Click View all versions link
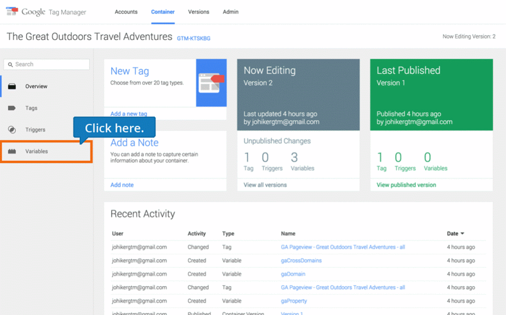The image size is (506, 315). click(265, 185)
